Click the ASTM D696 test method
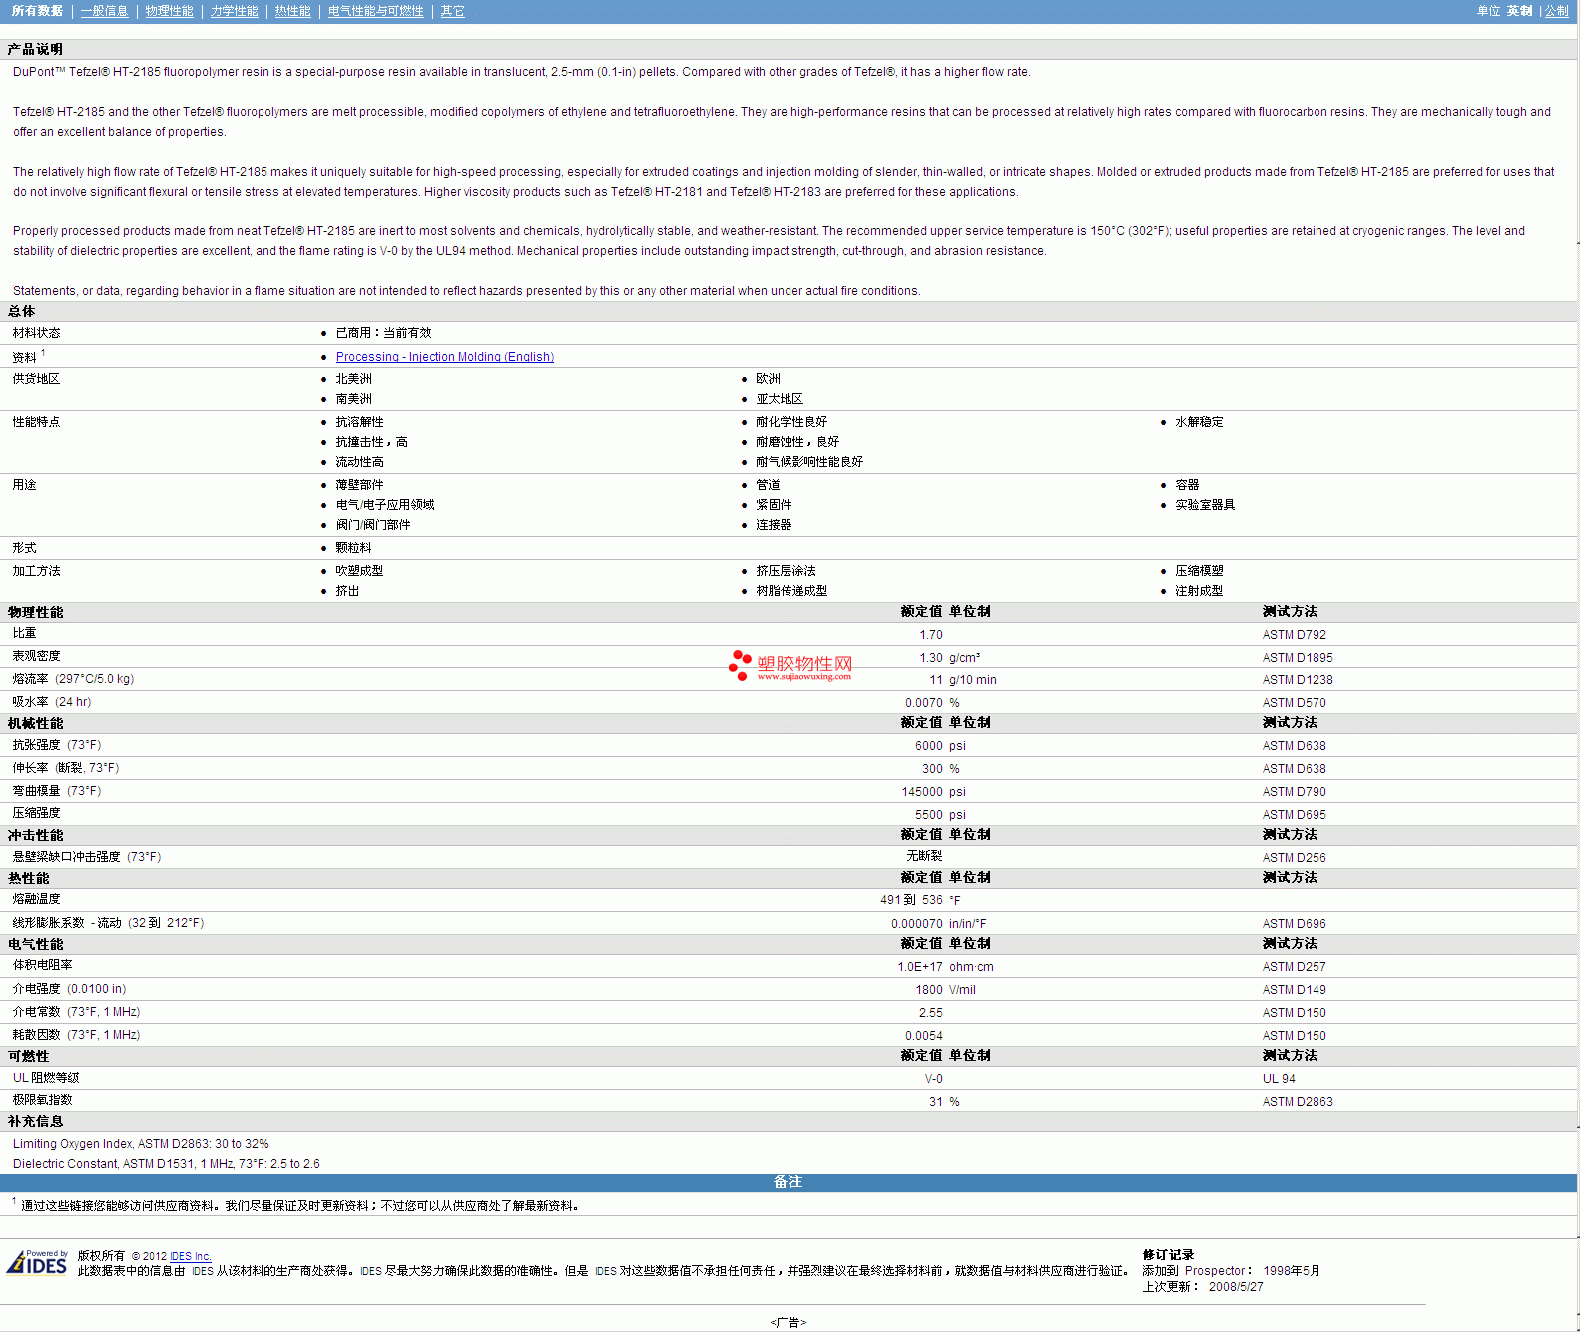Image resolution: width=1580 pixels, height=1332 pixels. tap(1295, 924)
